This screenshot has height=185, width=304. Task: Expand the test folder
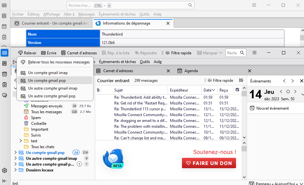[x=20, y=141]
